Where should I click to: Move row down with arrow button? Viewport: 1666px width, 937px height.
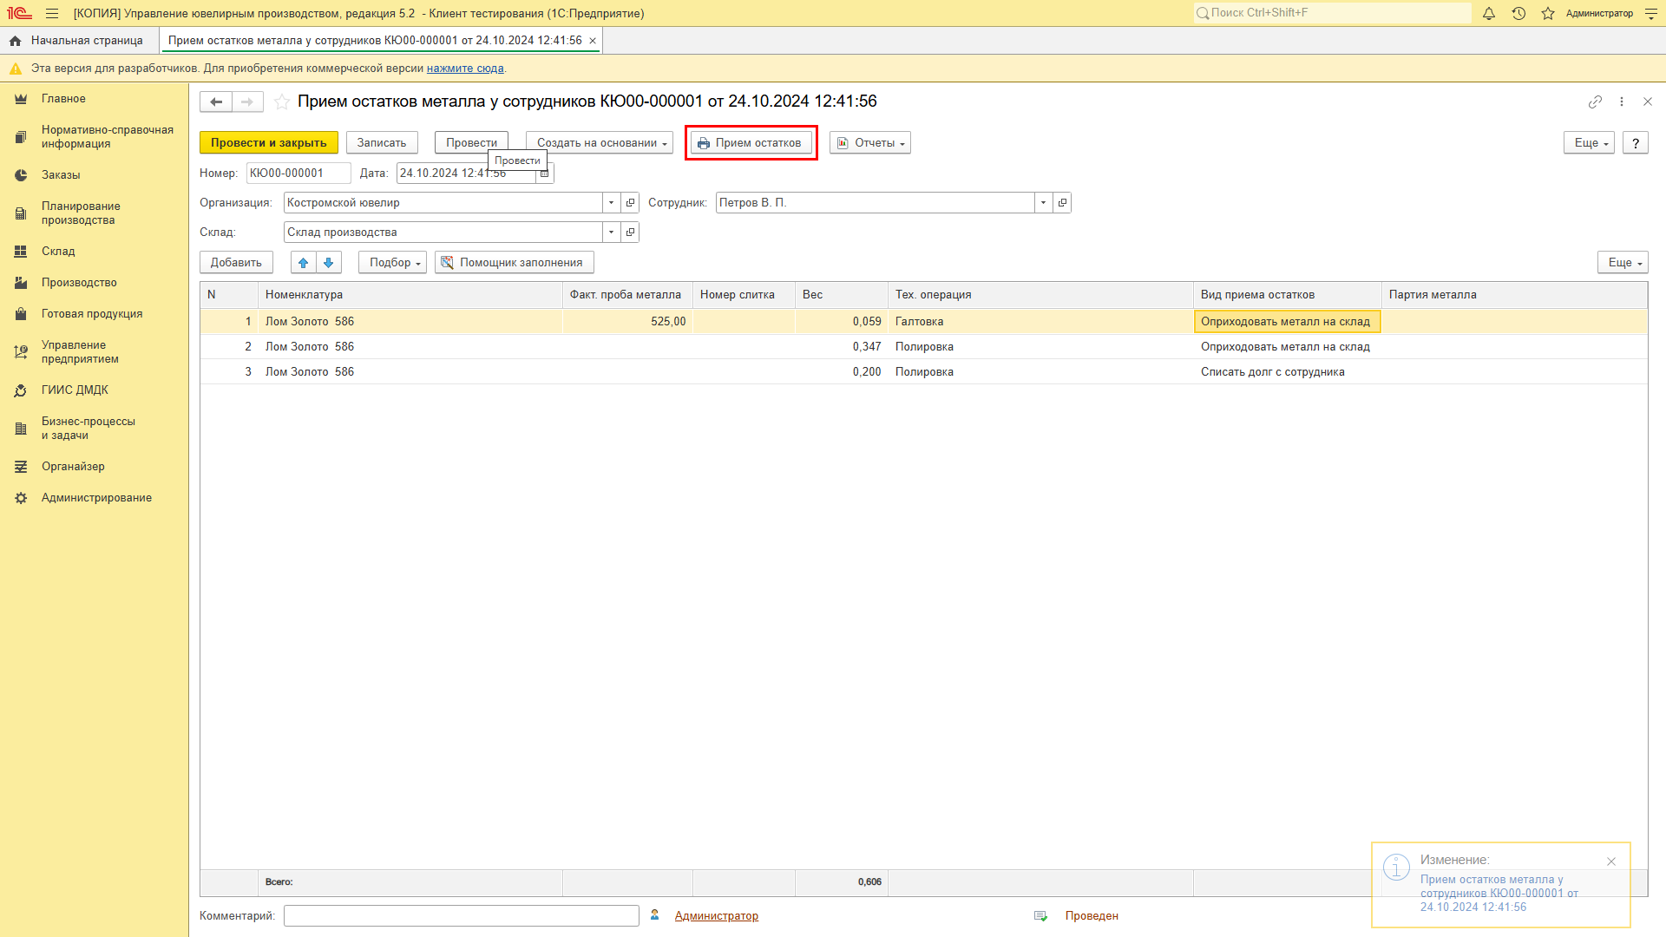pyautogui.click(x=329, y=263)
